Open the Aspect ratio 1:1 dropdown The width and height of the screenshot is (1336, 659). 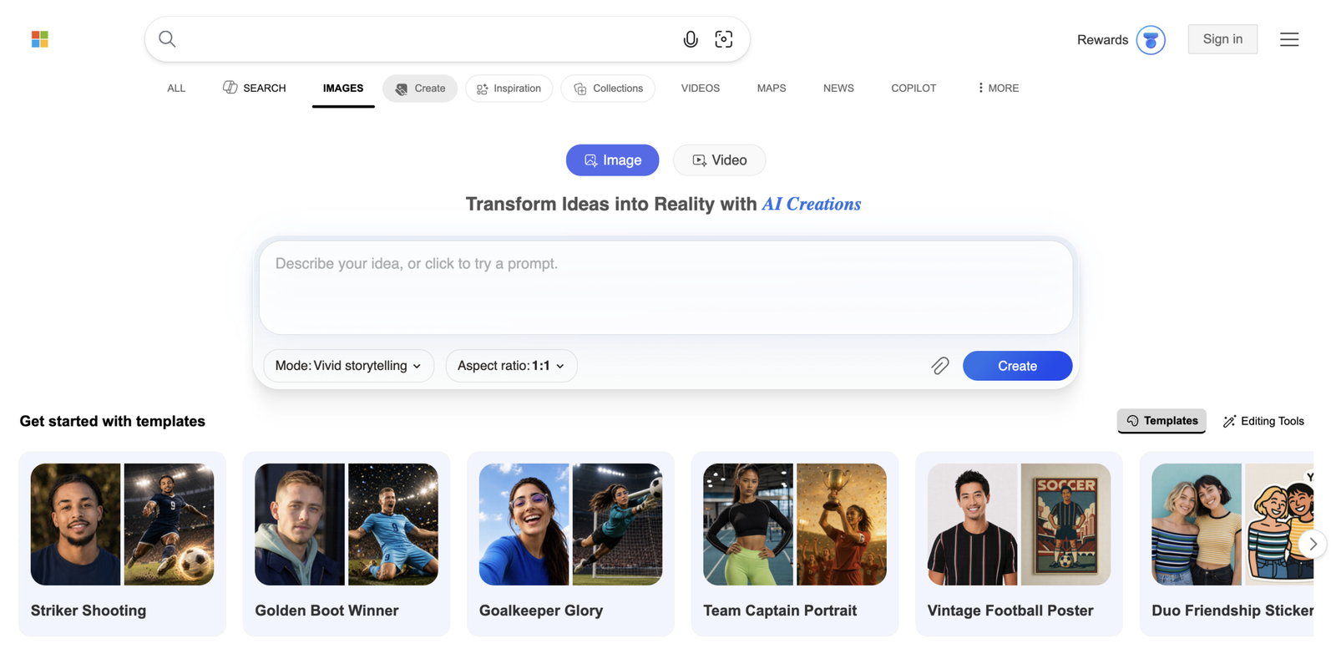(511, 366)
